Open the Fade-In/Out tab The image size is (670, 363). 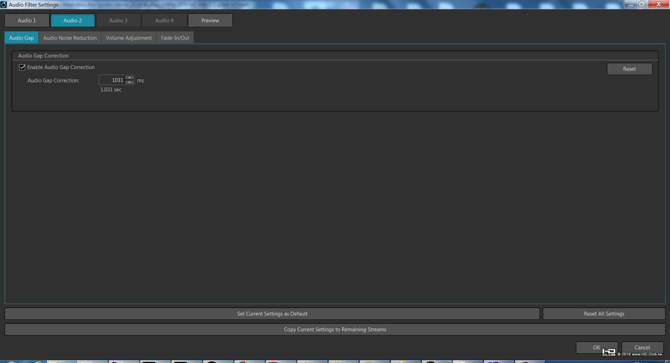(175, 38)
